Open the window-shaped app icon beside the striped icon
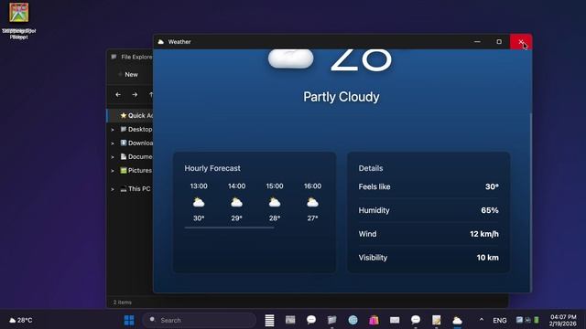The height and width of the screenshot is (329, 586). click(x=290, y=320)
